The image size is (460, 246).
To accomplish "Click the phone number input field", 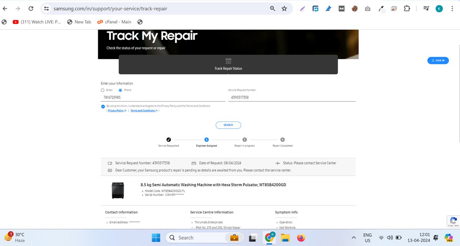I will [x=163, y=97].
